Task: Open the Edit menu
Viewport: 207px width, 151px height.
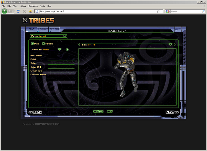Action: click(x=9, y=6)
